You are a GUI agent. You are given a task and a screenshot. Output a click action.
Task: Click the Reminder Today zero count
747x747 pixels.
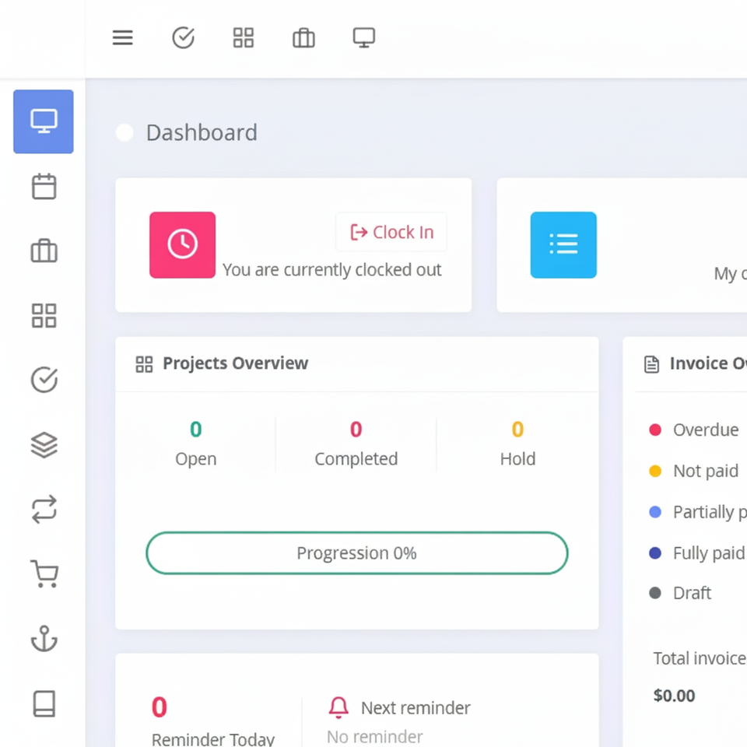(160, 707)
